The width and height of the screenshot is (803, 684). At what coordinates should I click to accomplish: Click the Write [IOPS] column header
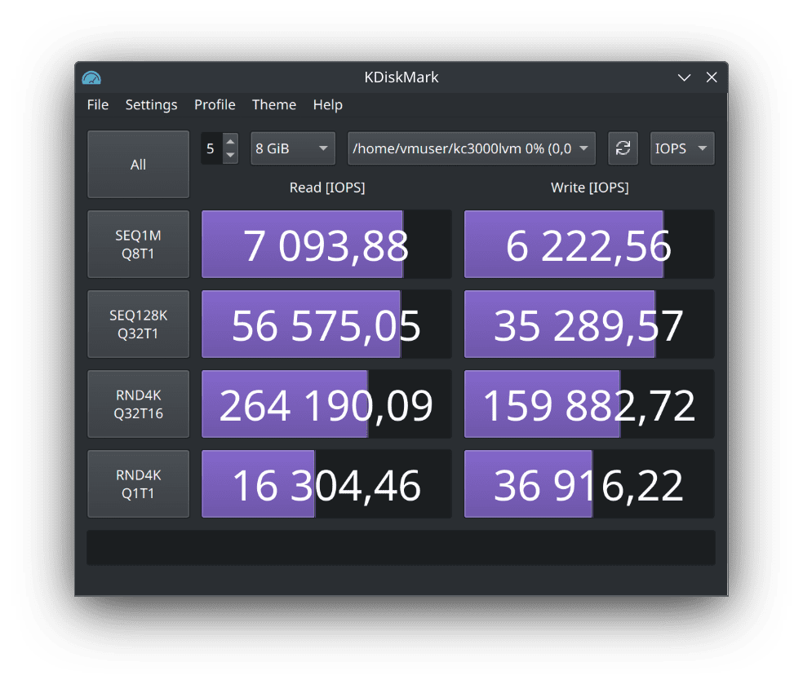[589, 188]
